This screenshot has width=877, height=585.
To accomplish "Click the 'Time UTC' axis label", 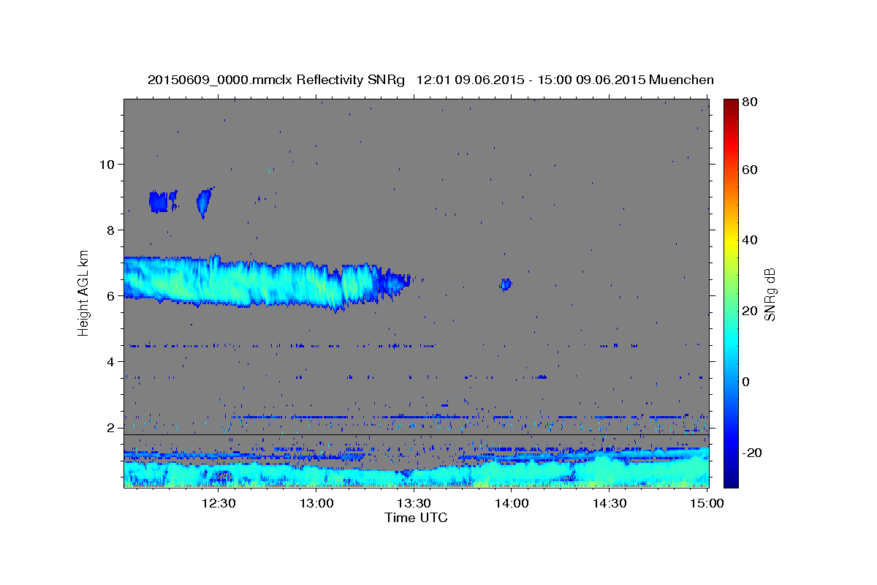I will 416,518.
